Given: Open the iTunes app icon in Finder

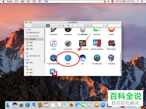Looking at the screenshot, I should (53, 43).
